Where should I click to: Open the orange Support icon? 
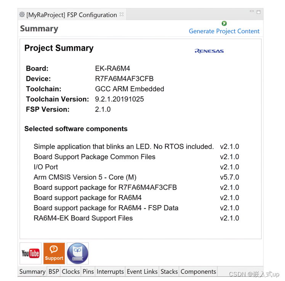point(54,253)
